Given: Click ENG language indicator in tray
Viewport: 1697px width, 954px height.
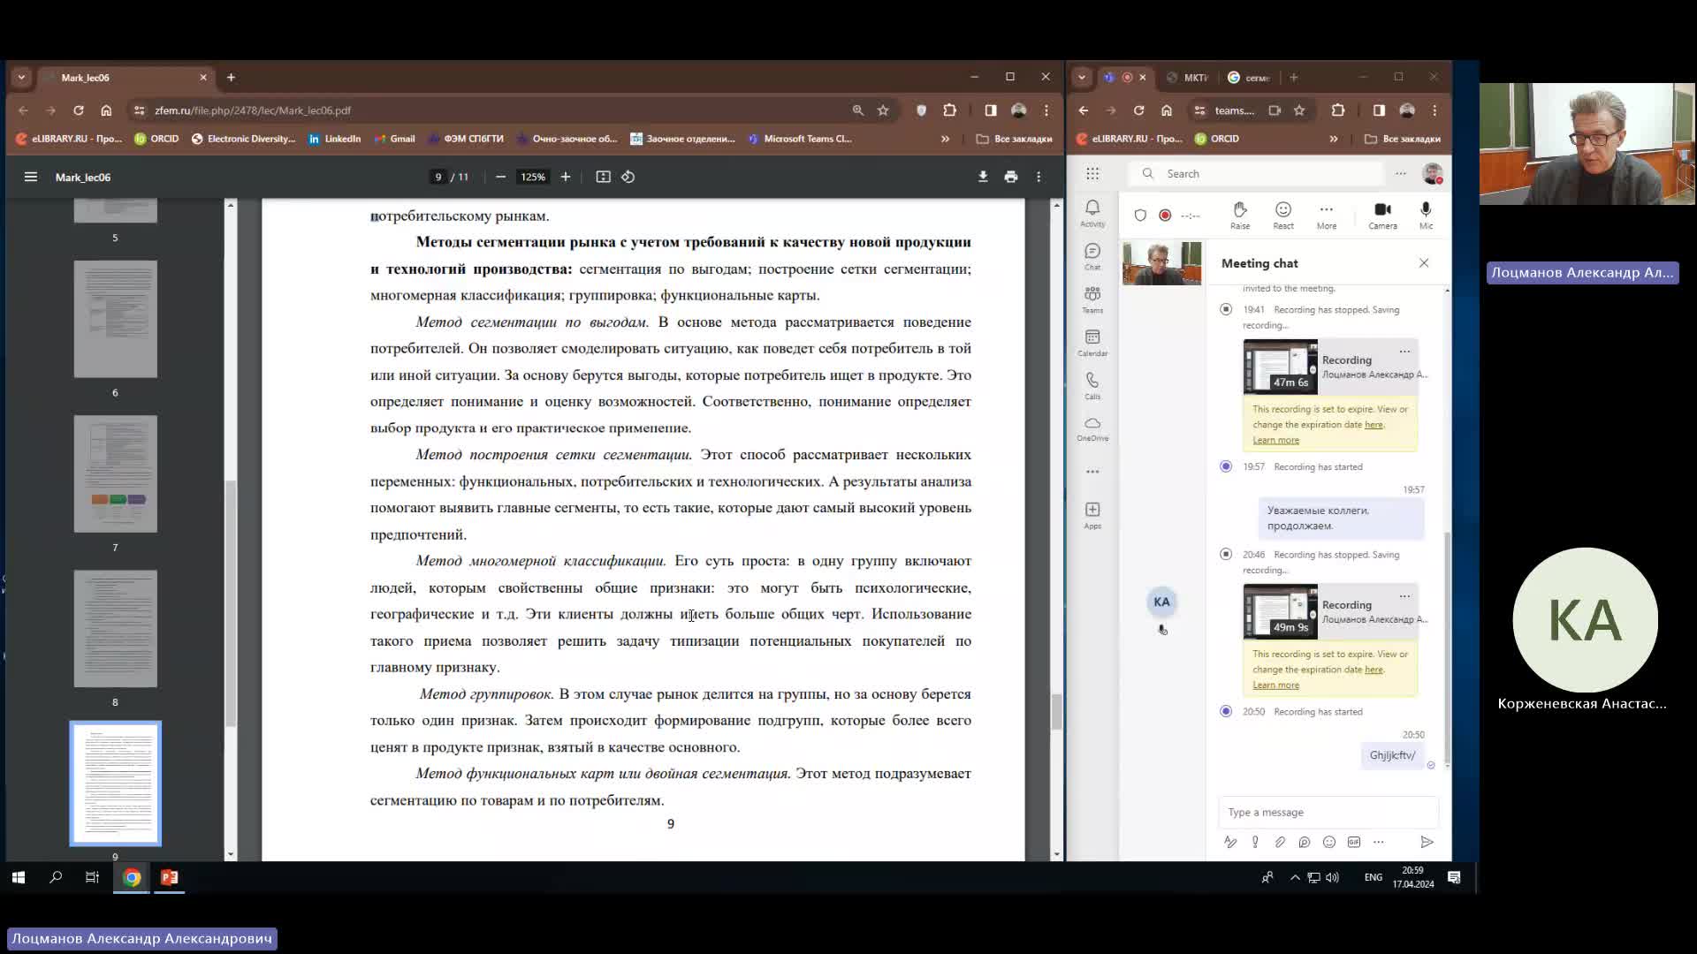Looking at the screenshot, I should click(x=1373, y=877).
